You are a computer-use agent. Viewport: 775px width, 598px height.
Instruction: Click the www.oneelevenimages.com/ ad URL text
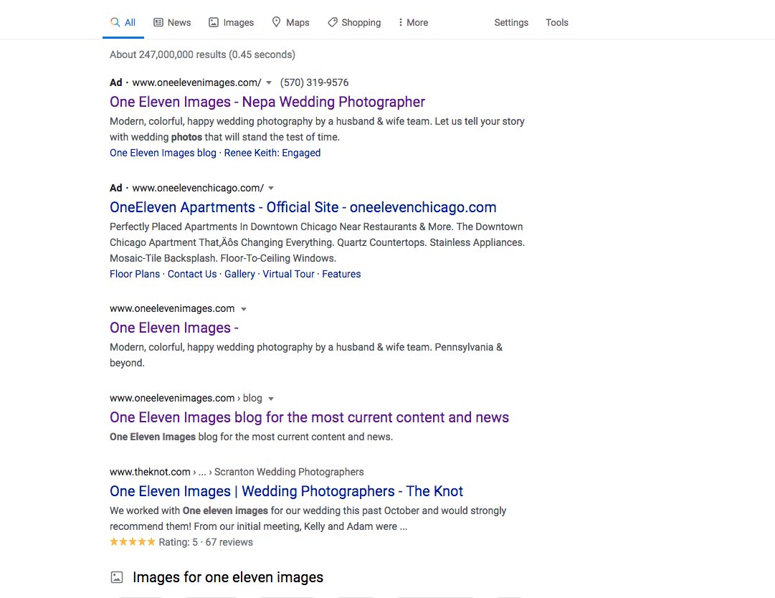tap(196, 82)
